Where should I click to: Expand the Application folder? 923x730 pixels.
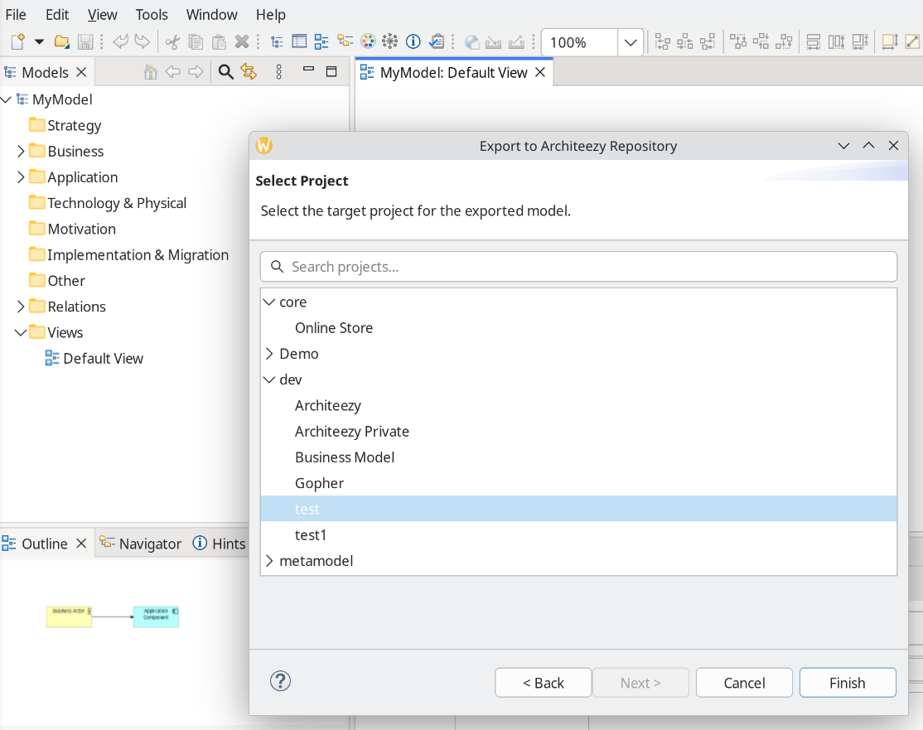point(21,177)
